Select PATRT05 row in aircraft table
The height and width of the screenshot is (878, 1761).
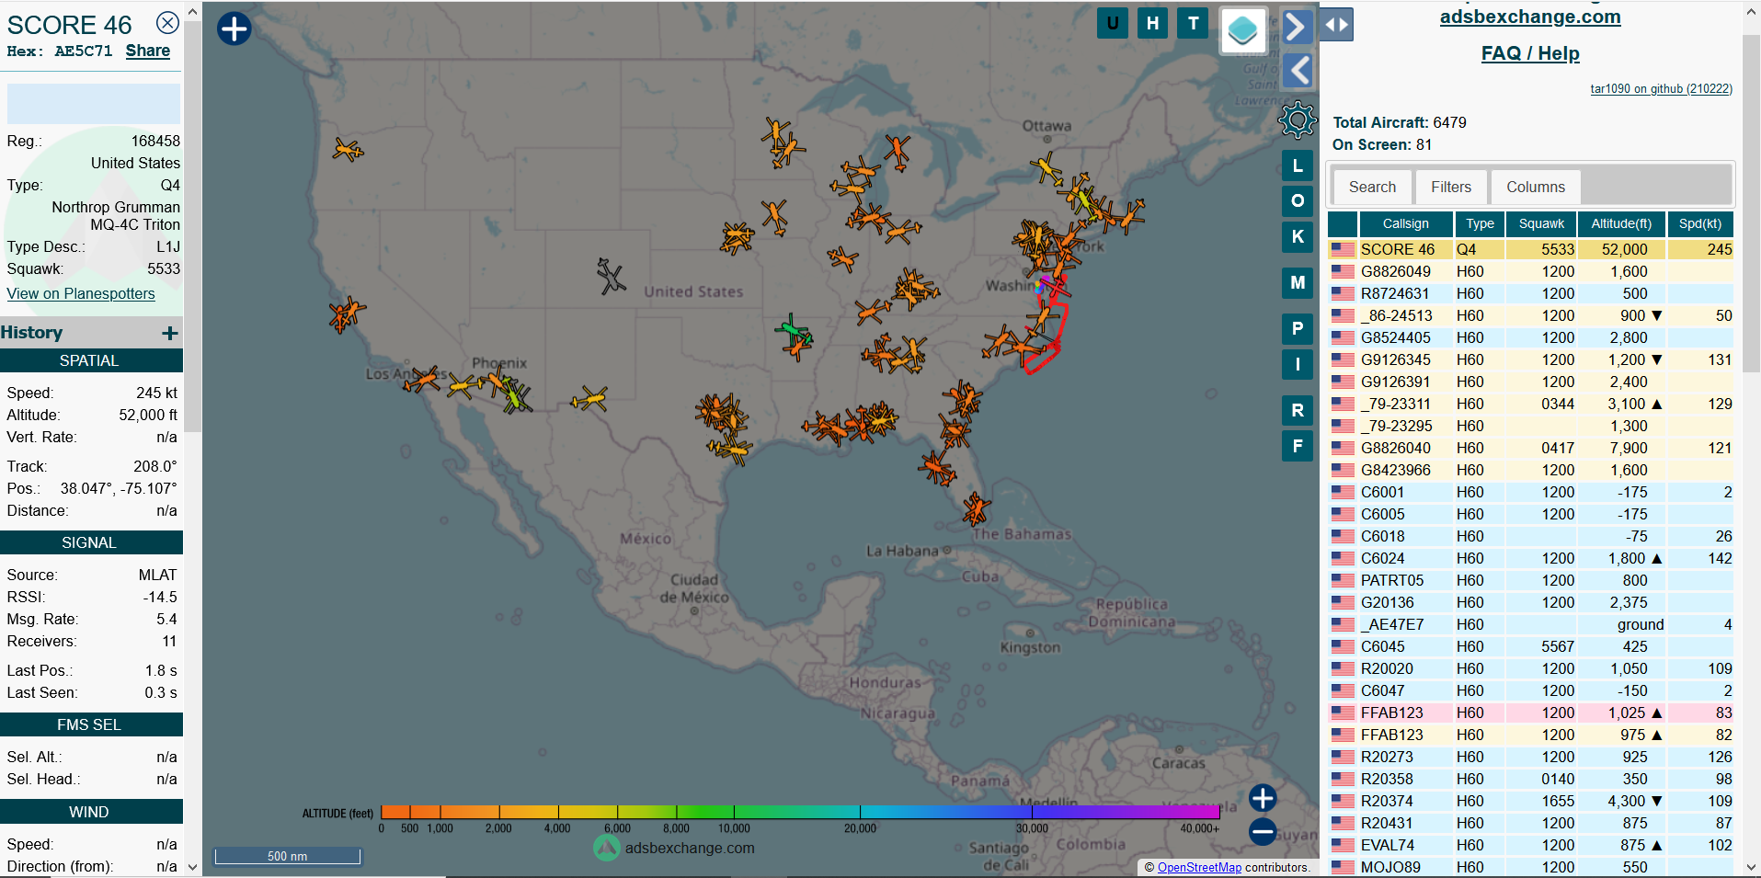click(x=1531, y=580)
